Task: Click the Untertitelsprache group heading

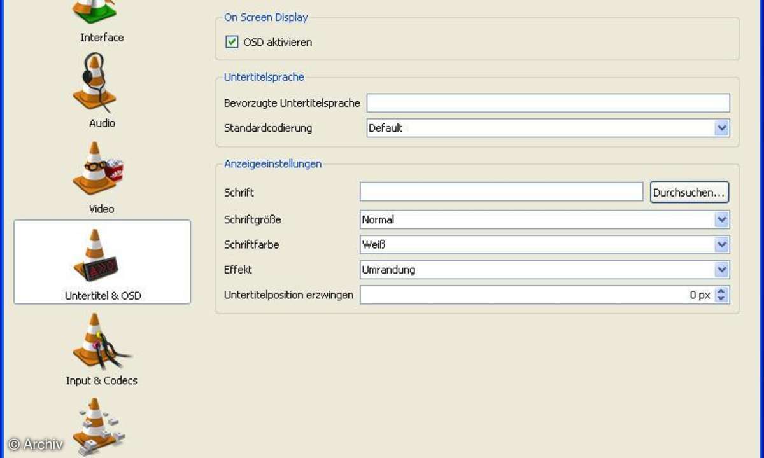Action: [264, 77]
